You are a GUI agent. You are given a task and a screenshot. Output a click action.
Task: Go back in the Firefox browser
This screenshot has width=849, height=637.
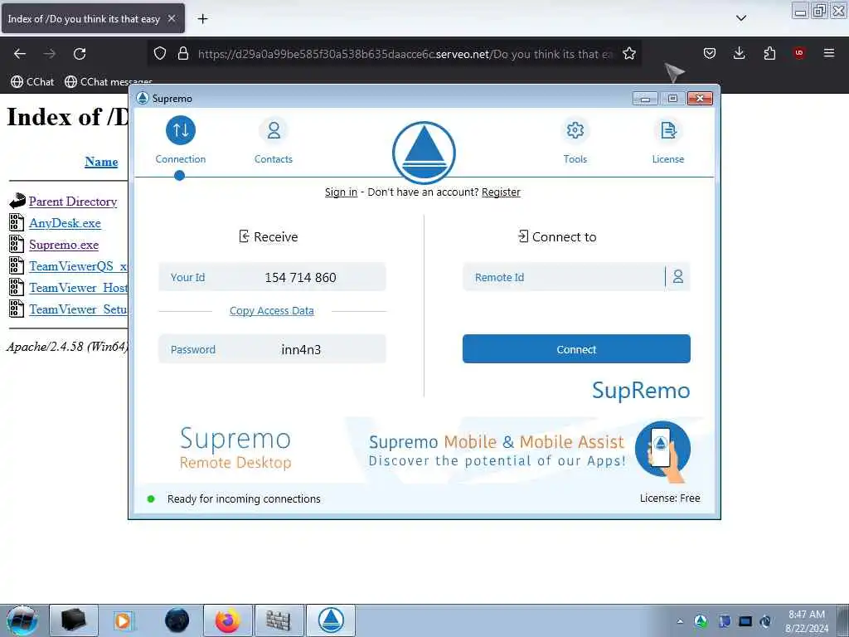coord(20,53)
